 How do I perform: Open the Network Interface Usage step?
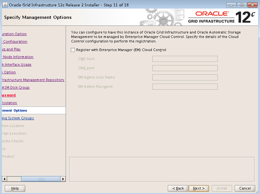[x=17, y=64]
